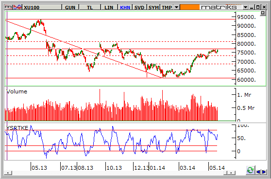Click the SYM button
Image resolution: width=271 pixels, height=179 pixels.
click(153, 7)
